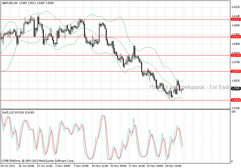Click the 1.6225 price axis value
Viewport: 241px width, 168px height.
click(236, 7)
